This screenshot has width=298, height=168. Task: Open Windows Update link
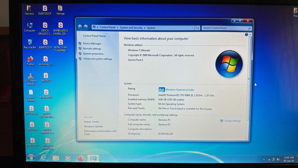click(93, 126)
